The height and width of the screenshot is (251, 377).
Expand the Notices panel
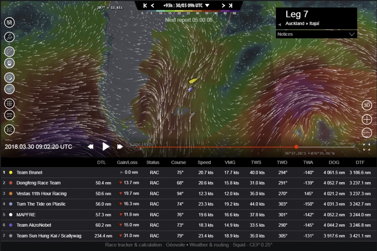coord(316,34)
